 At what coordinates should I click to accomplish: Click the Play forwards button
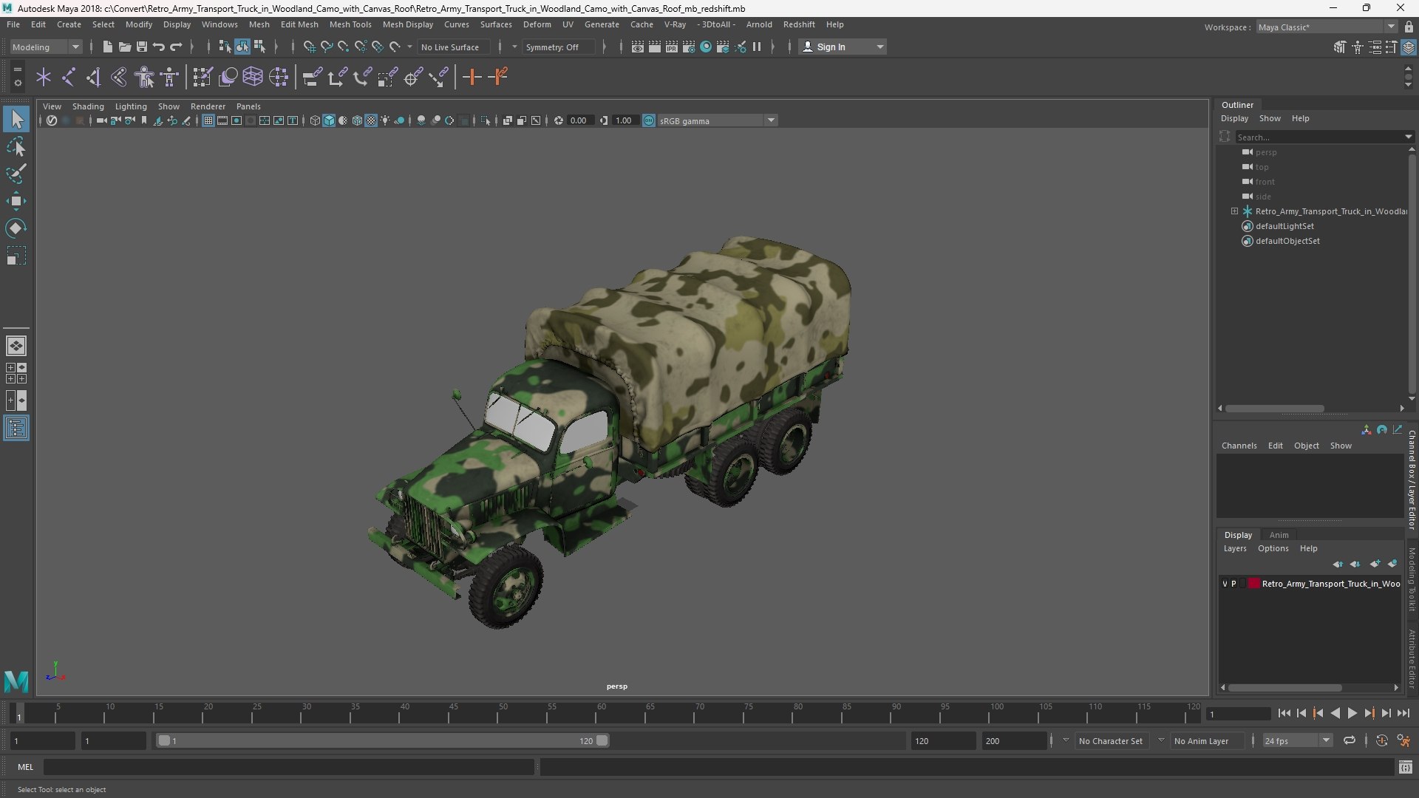click(x=1352, y=713)
